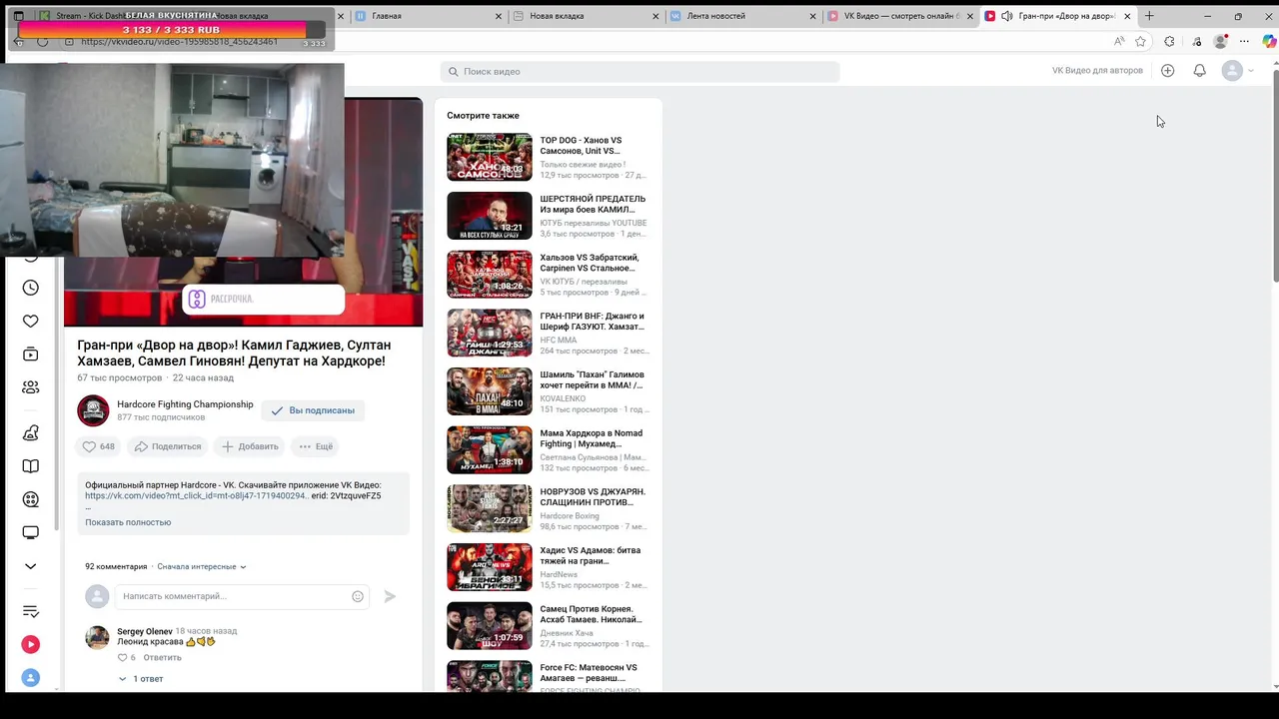Click Ответить under Sergey Olenev's comment

click(163, 657)
